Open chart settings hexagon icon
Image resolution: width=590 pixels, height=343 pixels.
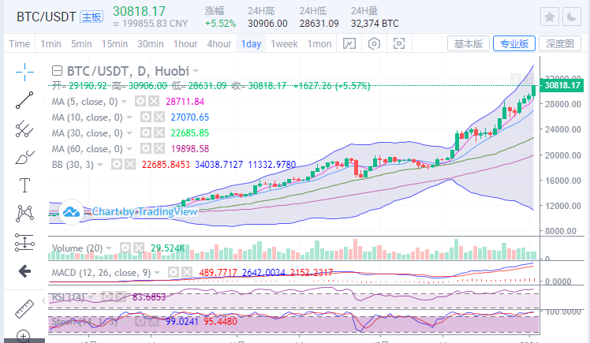pyautogui.click(x=375, y=44)
